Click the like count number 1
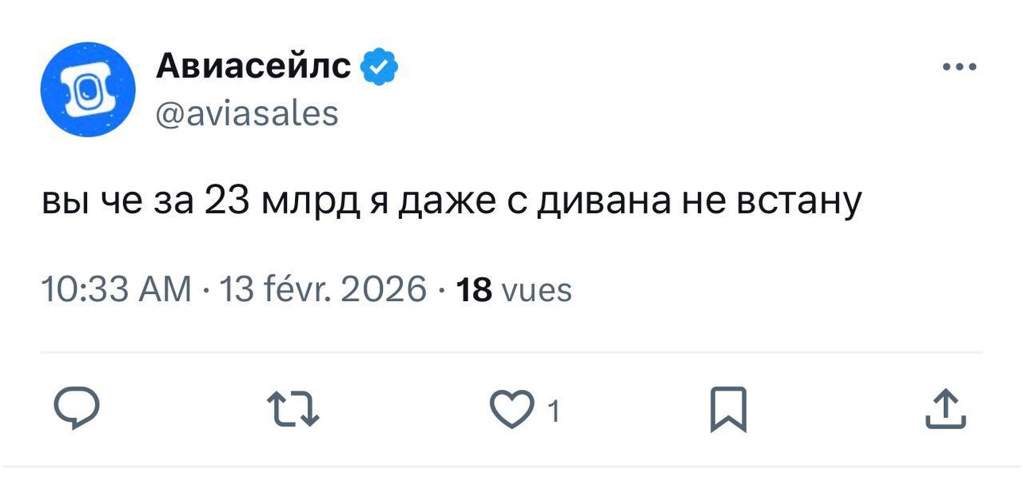The image size is (1023, 501). pyautogui.click(x=553, y=408)
